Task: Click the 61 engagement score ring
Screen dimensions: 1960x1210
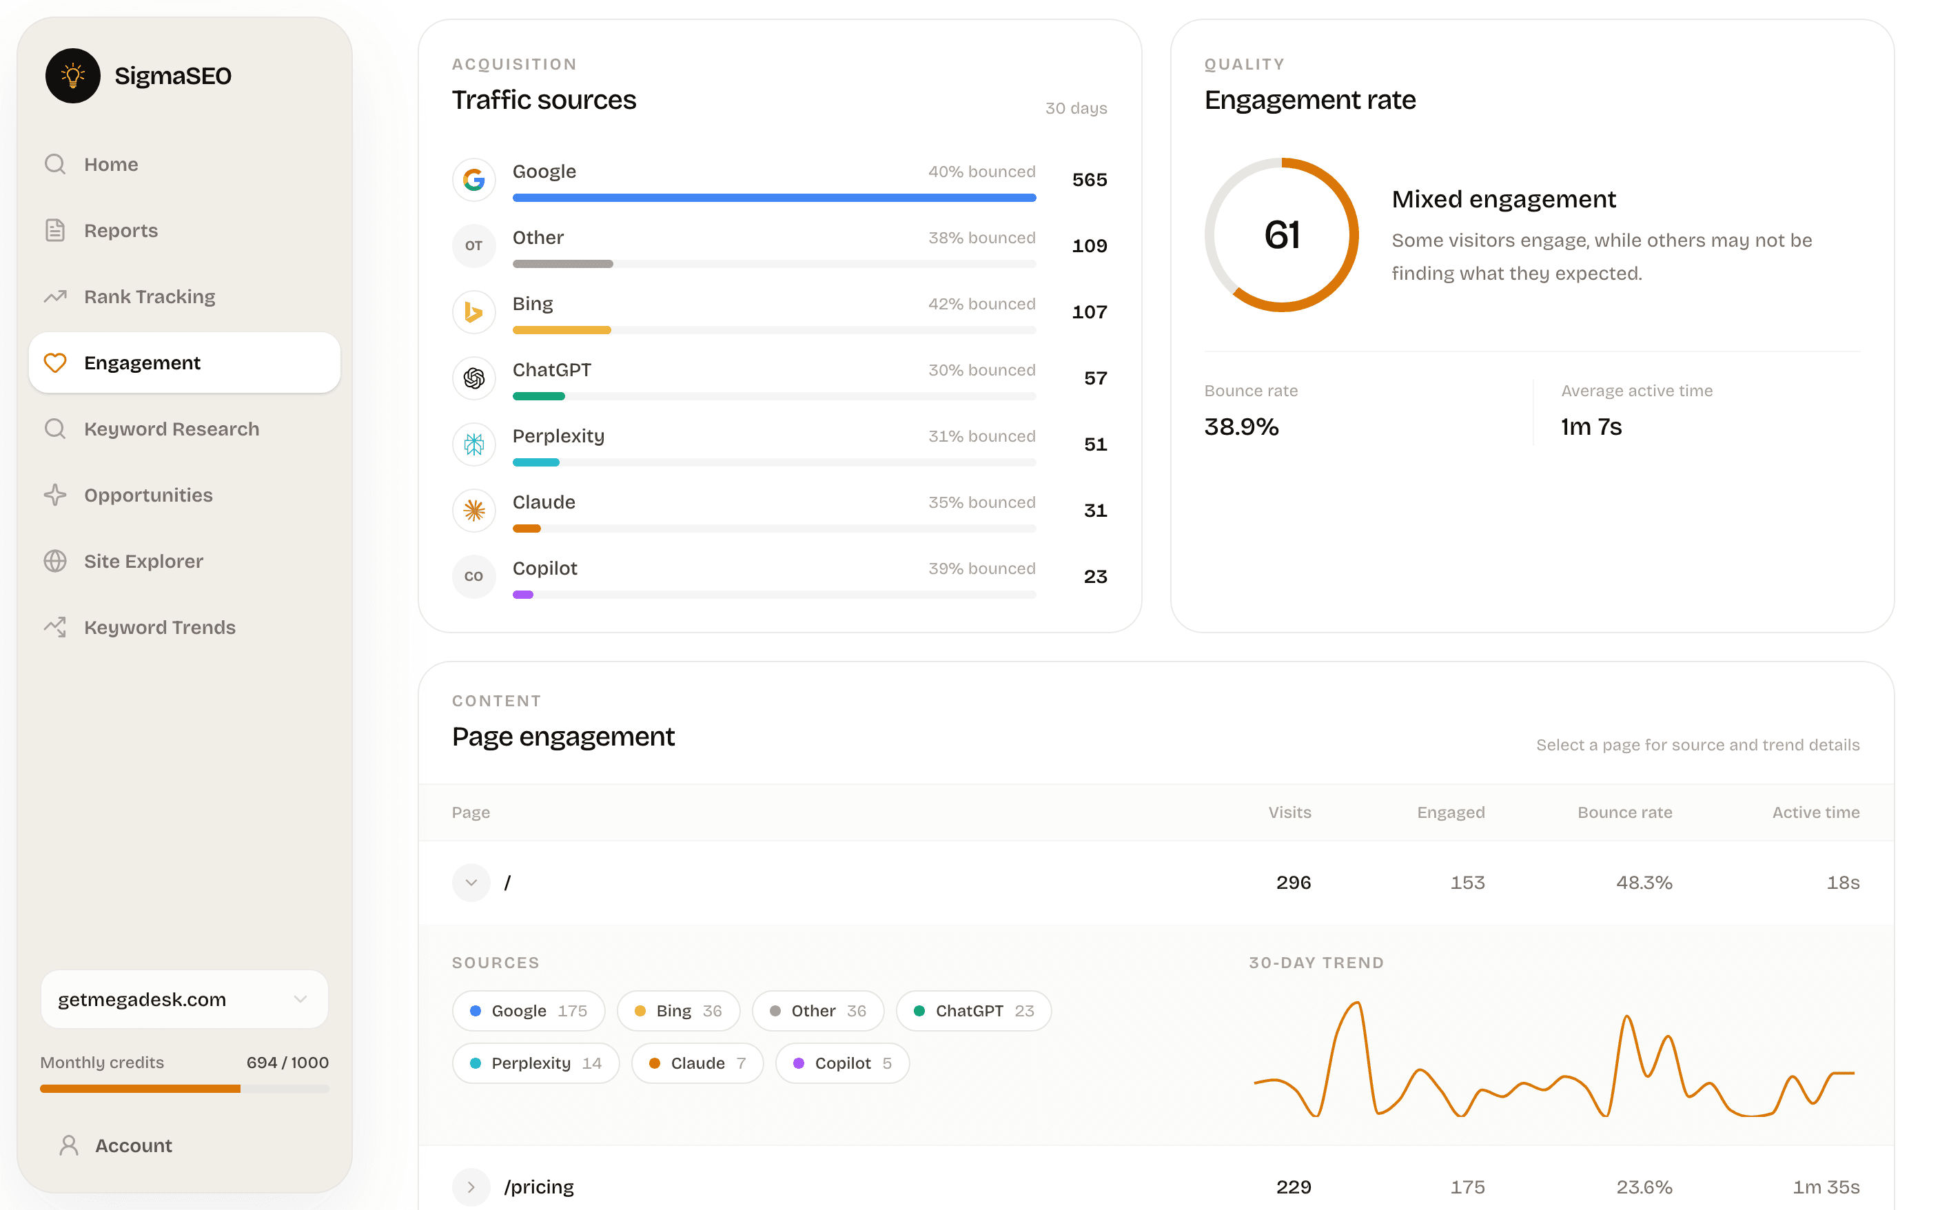Action: coord(1281,234)
